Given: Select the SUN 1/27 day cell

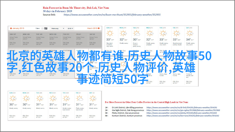Looking at the screenshot, I should tap(15, 40).
